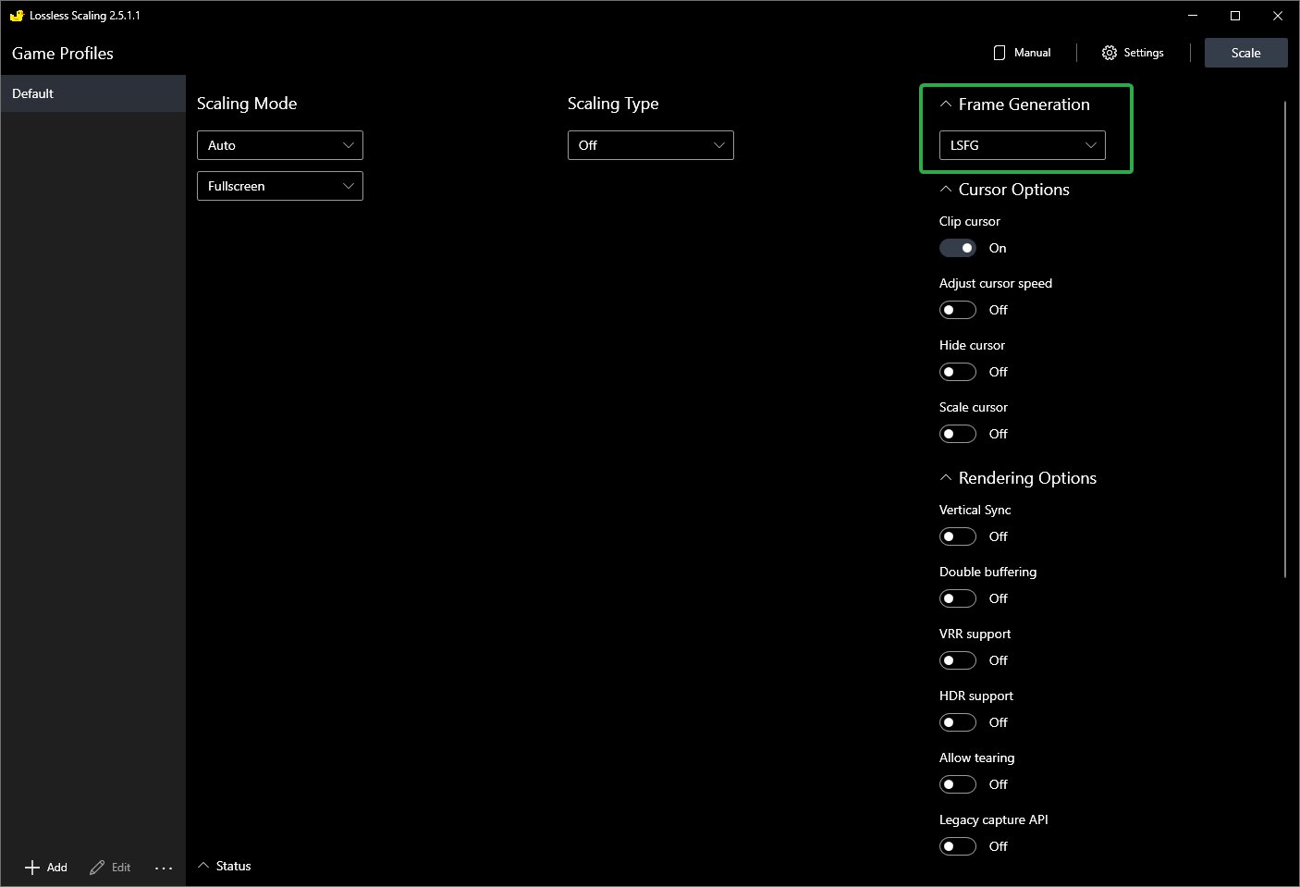Select the Default profile in the sidebar

(92, 92)
